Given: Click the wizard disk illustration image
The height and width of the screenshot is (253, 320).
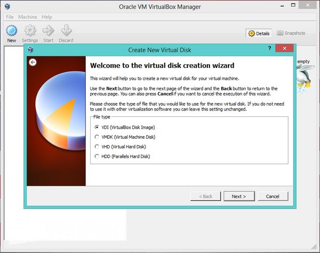Looking at the screenshot, I should tap(56, 121).
